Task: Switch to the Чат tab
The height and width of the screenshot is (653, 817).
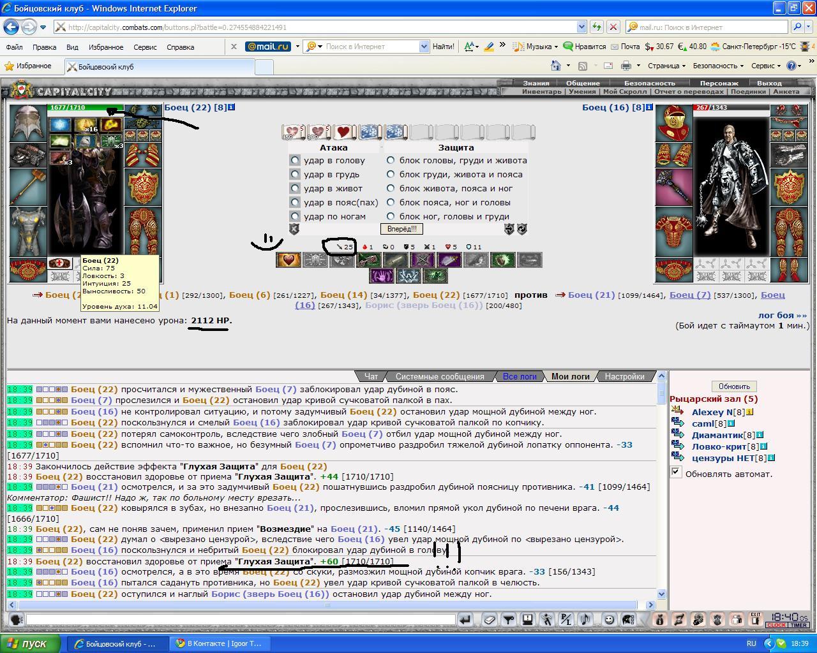Action: coord(371,376)
